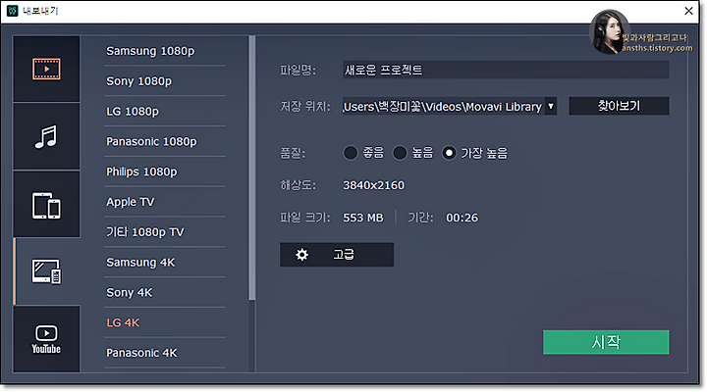Open the video file export category
The width and height of the screenshot is (707, 392).
click(x=46, y=69)
